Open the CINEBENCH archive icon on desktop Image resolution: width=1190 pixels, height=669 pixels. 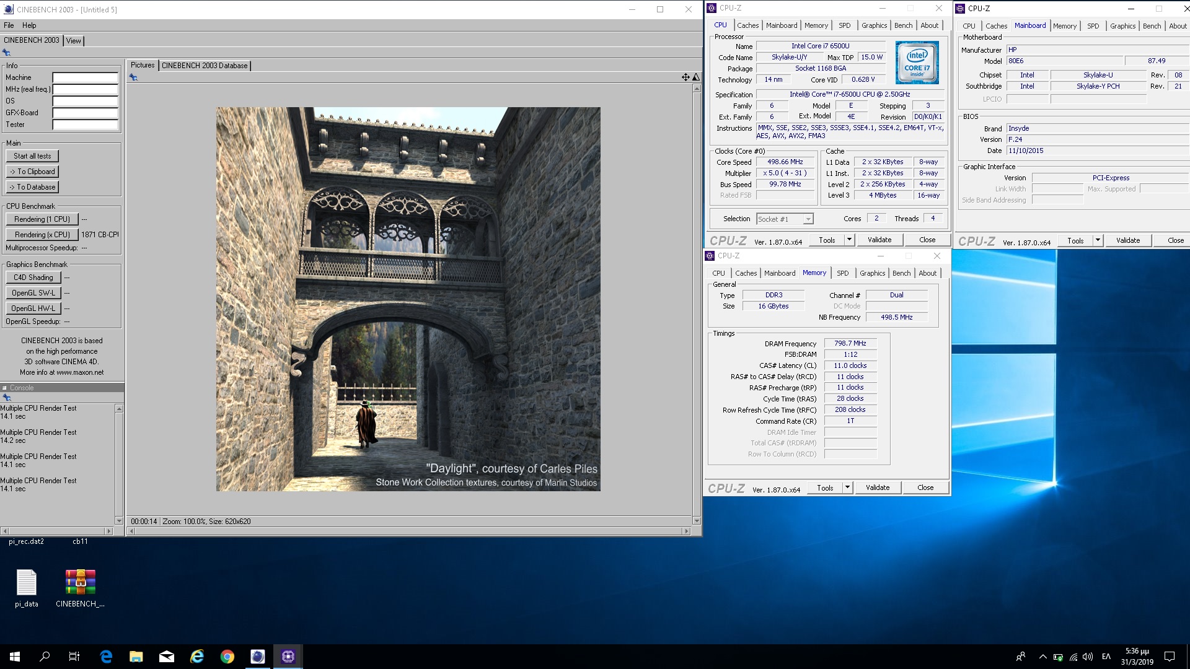pyautogui.click(x=81, y=588)
